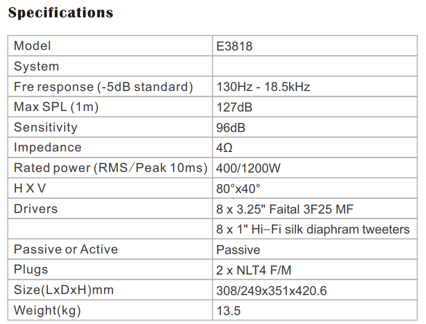Click the E3818 model value

click(234, 46)
